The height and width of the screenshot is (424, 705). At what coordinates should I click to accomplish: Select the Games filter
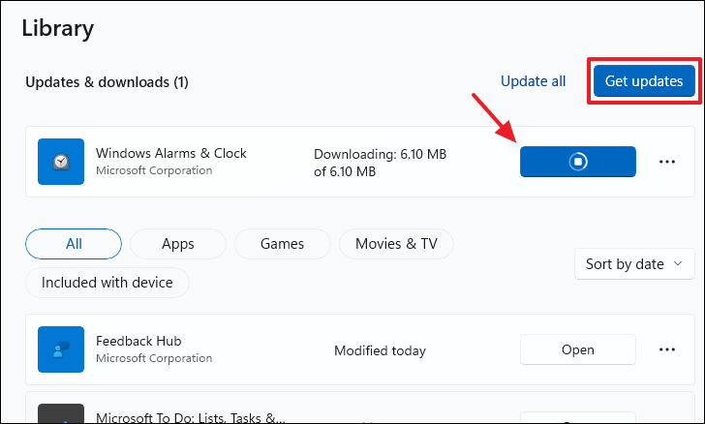click(x=283, y=244)
